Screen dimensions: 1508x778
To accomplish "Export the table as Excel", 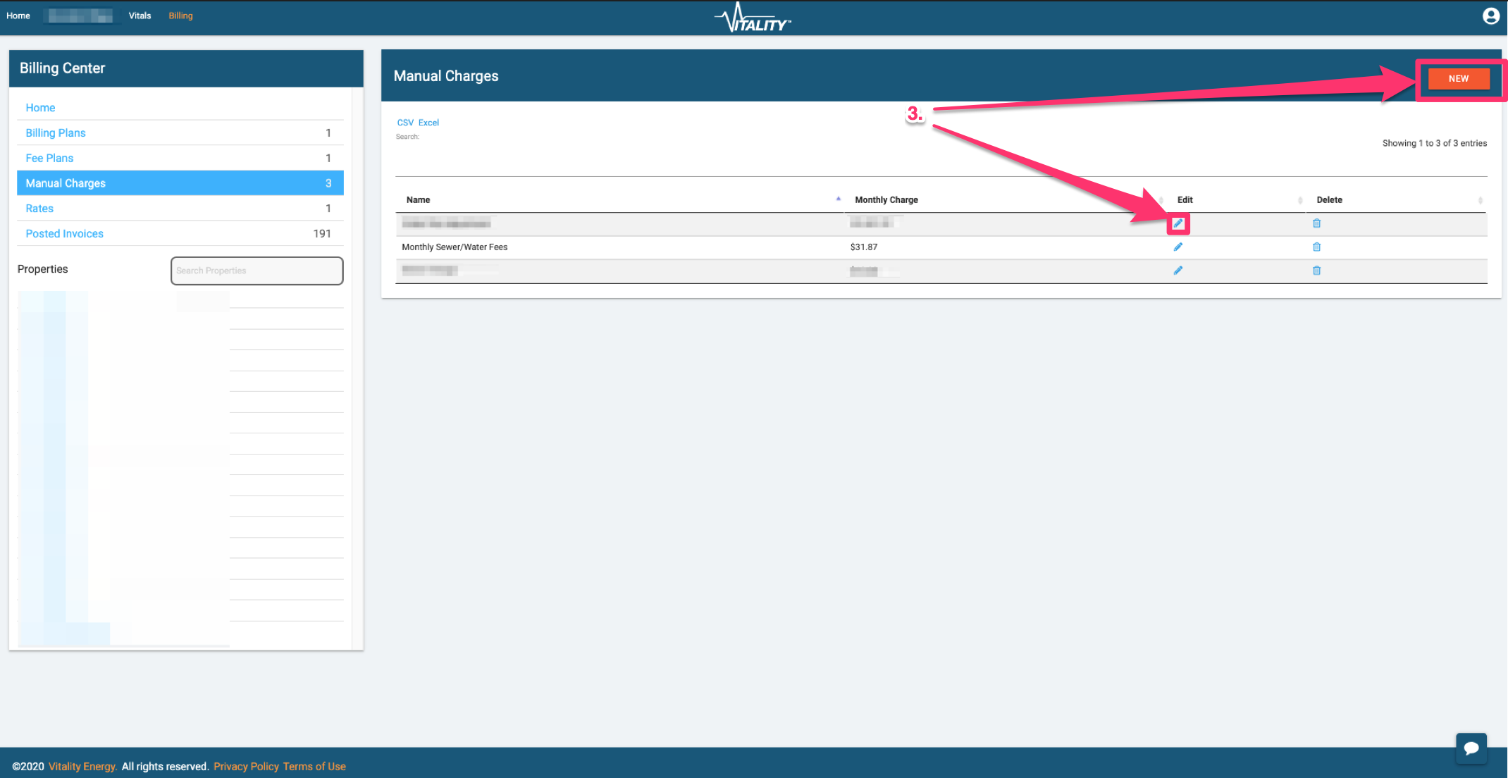I will click(x=428, y=122).
